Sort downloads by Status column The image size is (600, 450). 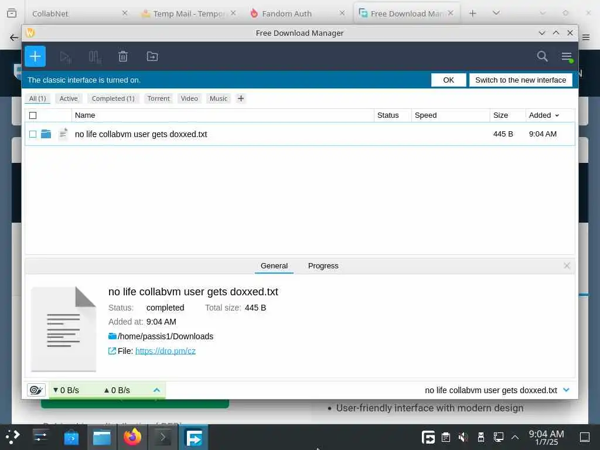point(393,115)
